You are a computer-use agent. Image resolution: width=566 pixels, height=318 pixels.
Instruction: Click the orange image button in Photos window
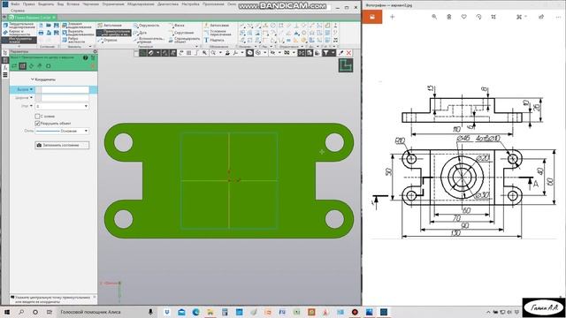[372, 17]
